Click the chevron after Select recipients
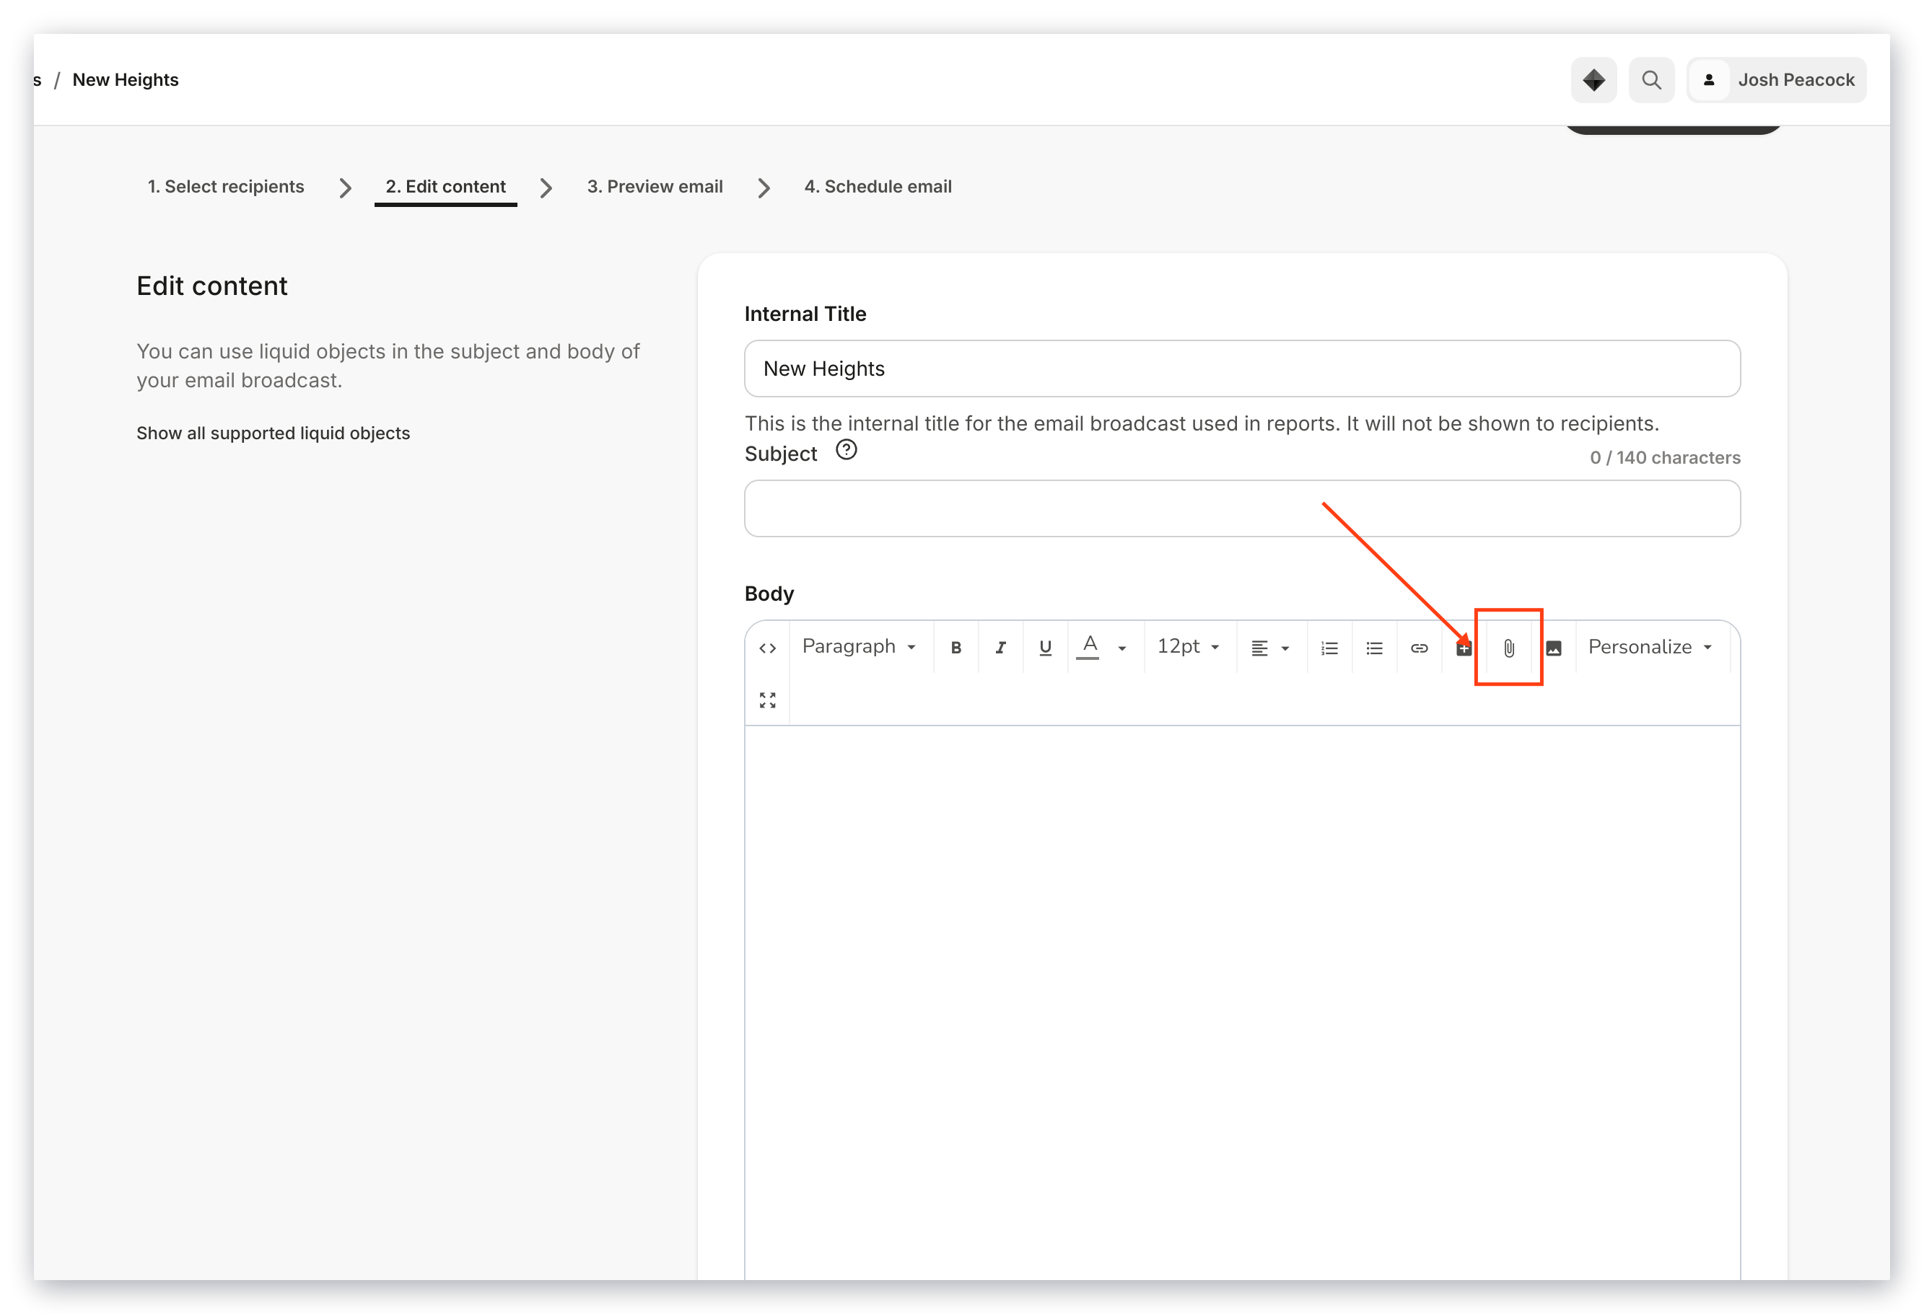This screenshot has height=1314, width=1924. pyautogui.click(x=345, y=188)
